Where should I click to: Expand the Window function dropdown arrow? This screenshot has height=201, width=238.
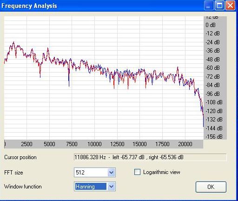click(x=111, y=187)
